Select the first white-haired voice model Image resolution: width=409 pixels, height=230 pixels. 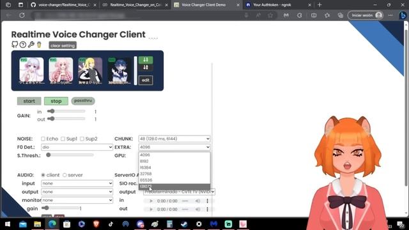click(x=31, y=70)
